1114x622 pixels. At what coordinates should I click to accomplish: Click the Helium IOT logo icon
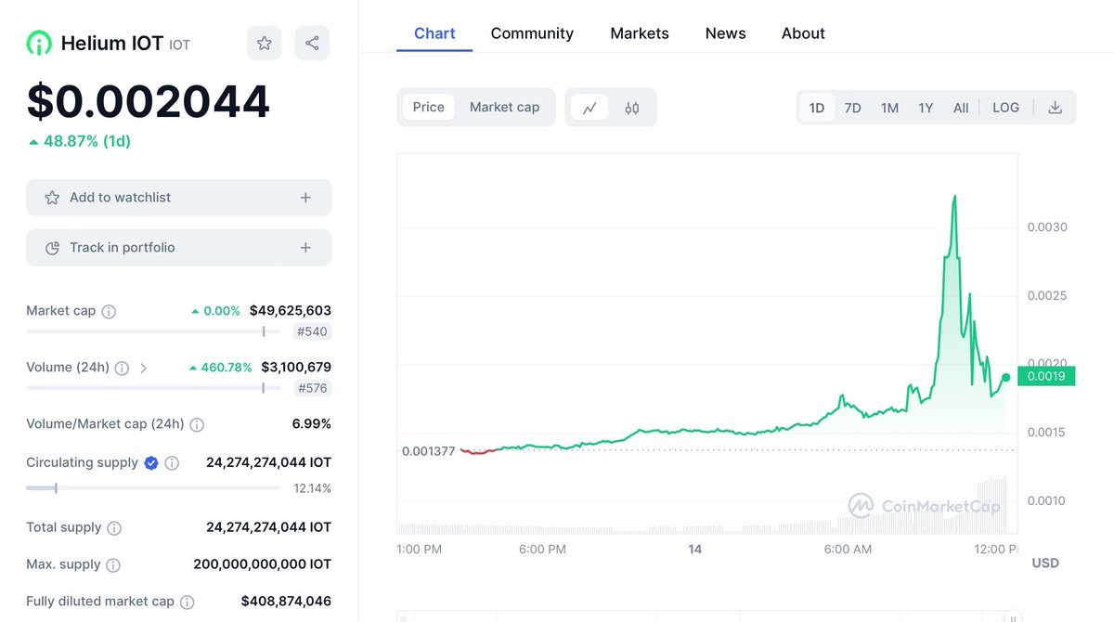tap(39, 43)
